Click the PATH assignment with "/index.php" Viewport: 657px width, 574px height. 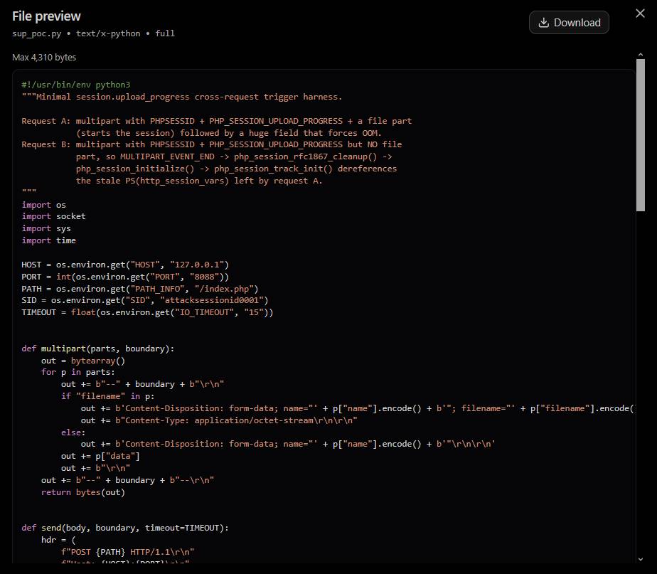coord(140,289)
